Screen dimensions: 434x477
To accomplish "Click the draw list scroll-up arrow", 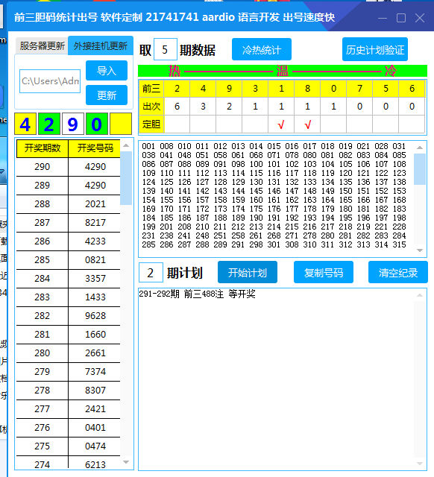I will coord(126,146).
